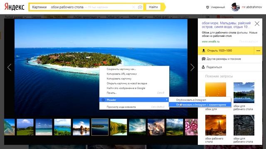Open the autumn lake reflection thumbnail

[x=118, y=127]
